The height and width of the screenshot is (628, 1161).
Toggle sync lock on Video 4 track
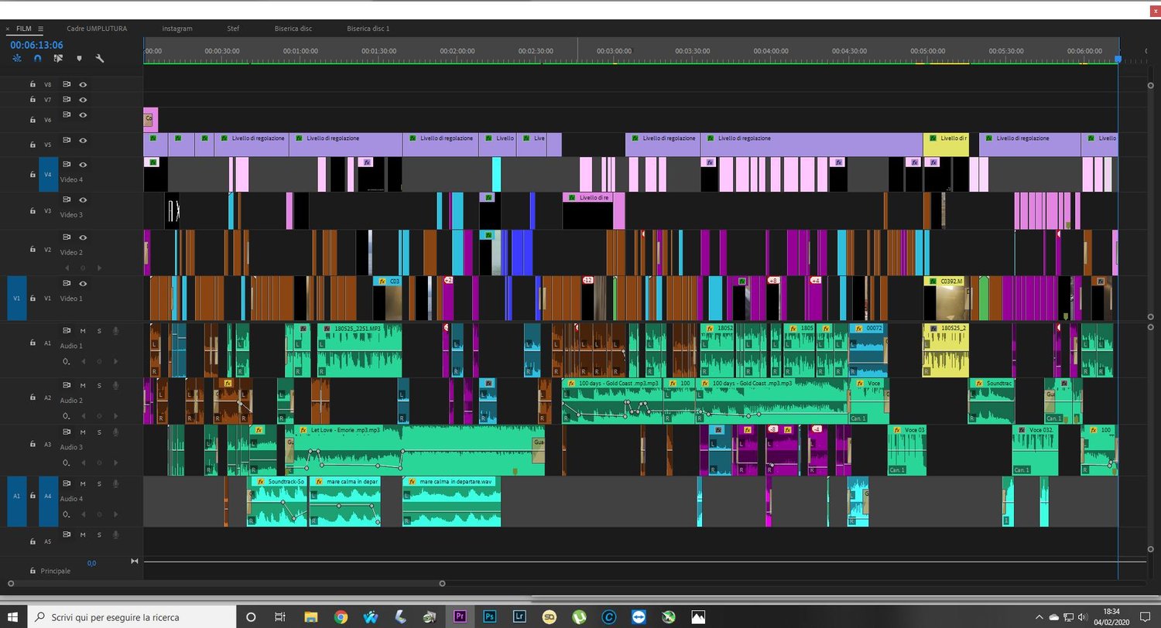[67, 165]
